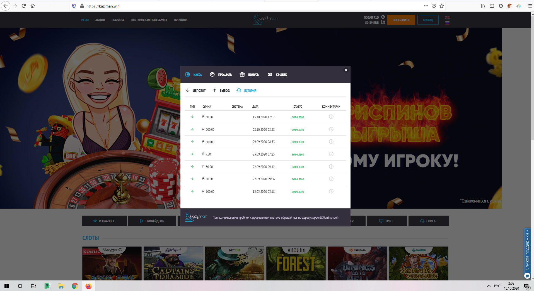Switch to the Профиль tab in popup
This screenshot has width=534, height=291.
click(x=221, y=75)
